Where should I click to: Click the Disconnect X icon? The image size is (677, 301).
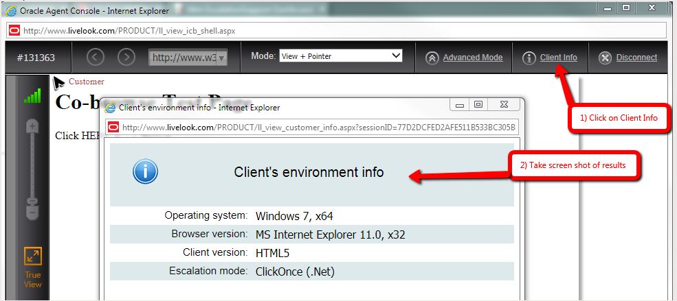pos(606,58)
